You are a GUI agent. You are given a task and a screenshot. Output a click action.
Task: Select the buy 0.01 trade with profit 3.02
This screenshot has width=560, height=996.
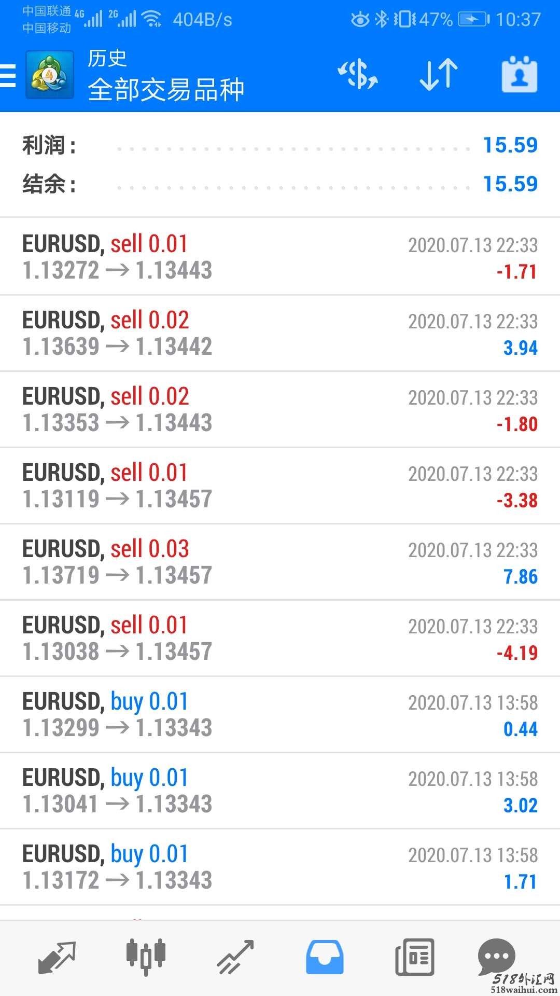point(280,791)
